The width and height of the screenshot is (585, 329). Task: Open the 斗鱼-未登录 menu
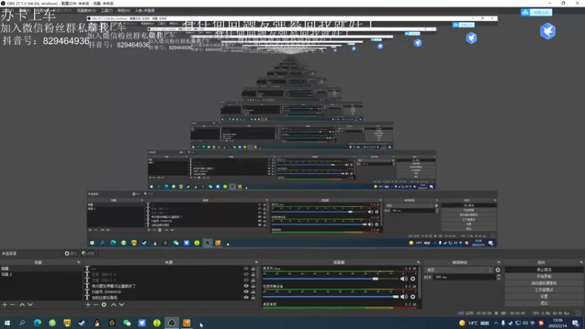click(x=145, y=10)
